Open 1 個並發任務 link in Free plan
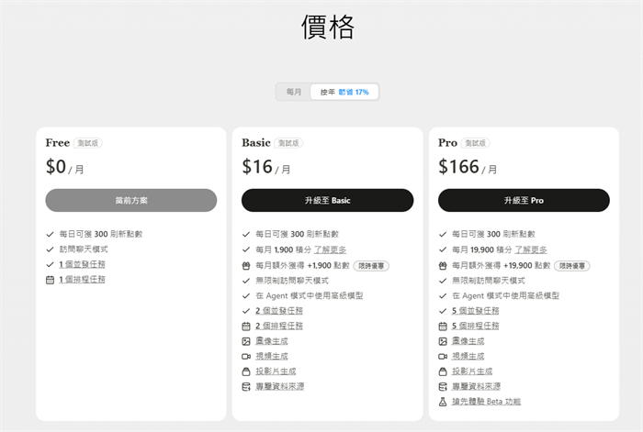This screenshot has width=643, height=432. (82, 264)
